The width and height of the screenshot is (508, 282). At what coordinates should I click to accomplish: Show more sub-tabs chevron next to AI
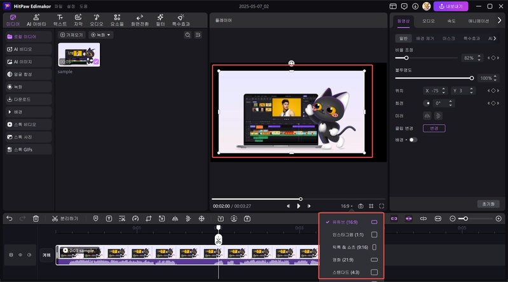[495, 38]
